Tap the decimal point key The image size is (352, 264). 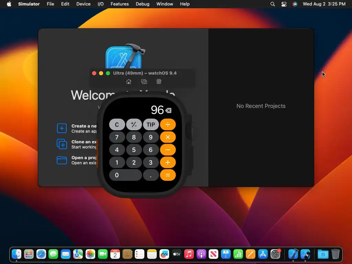coord(151,175)
